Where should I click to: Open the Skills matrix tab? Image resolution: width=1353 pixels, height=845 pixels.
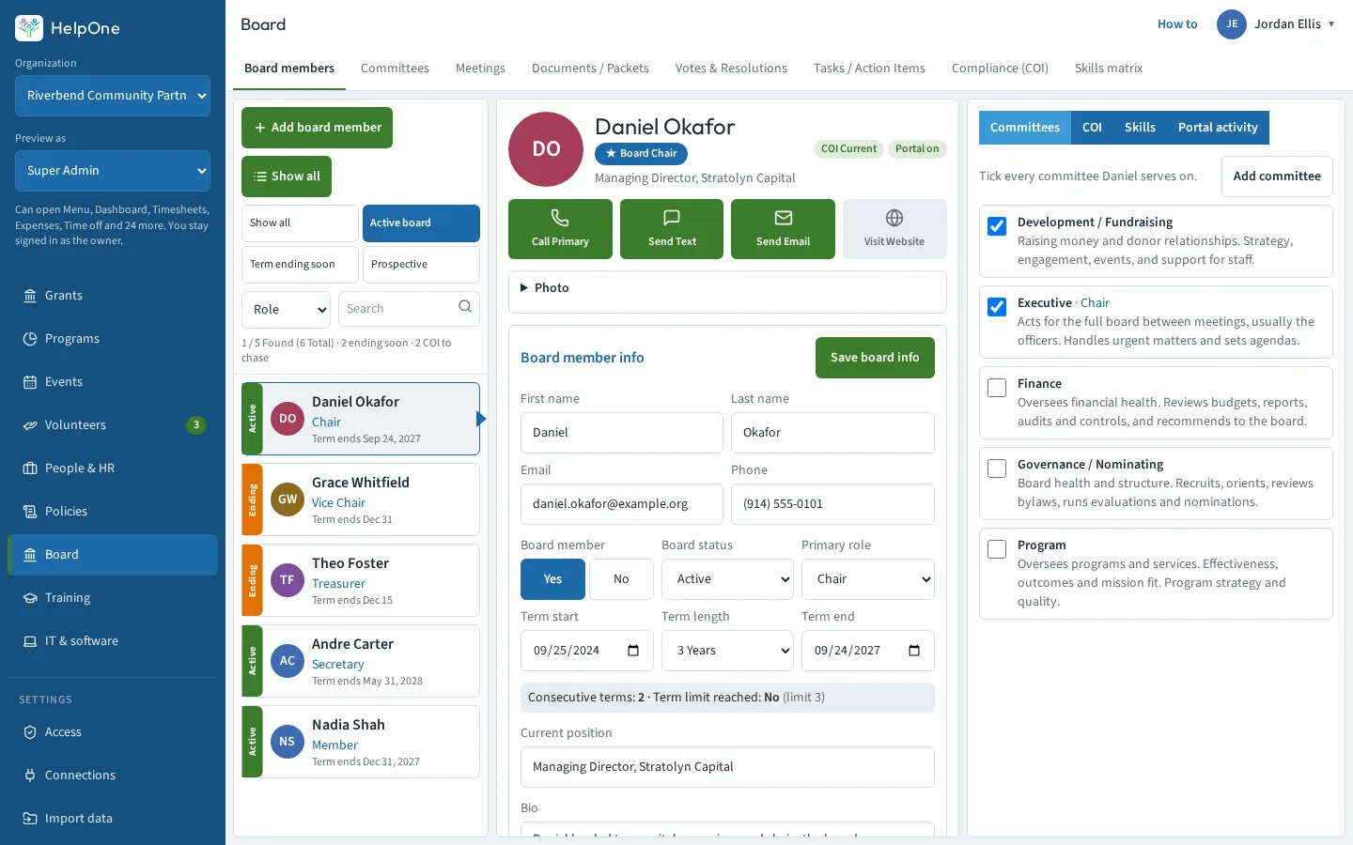point(1109,69)
